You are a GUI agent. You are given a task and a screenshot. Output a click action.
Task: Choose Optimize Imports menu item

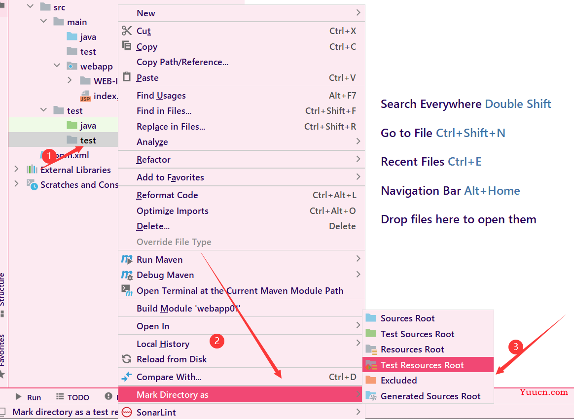pos(242,211)
